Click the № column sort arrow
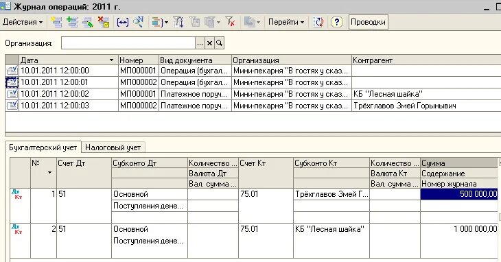This screenshot has width=501, height=262. [x=49, y=173]
